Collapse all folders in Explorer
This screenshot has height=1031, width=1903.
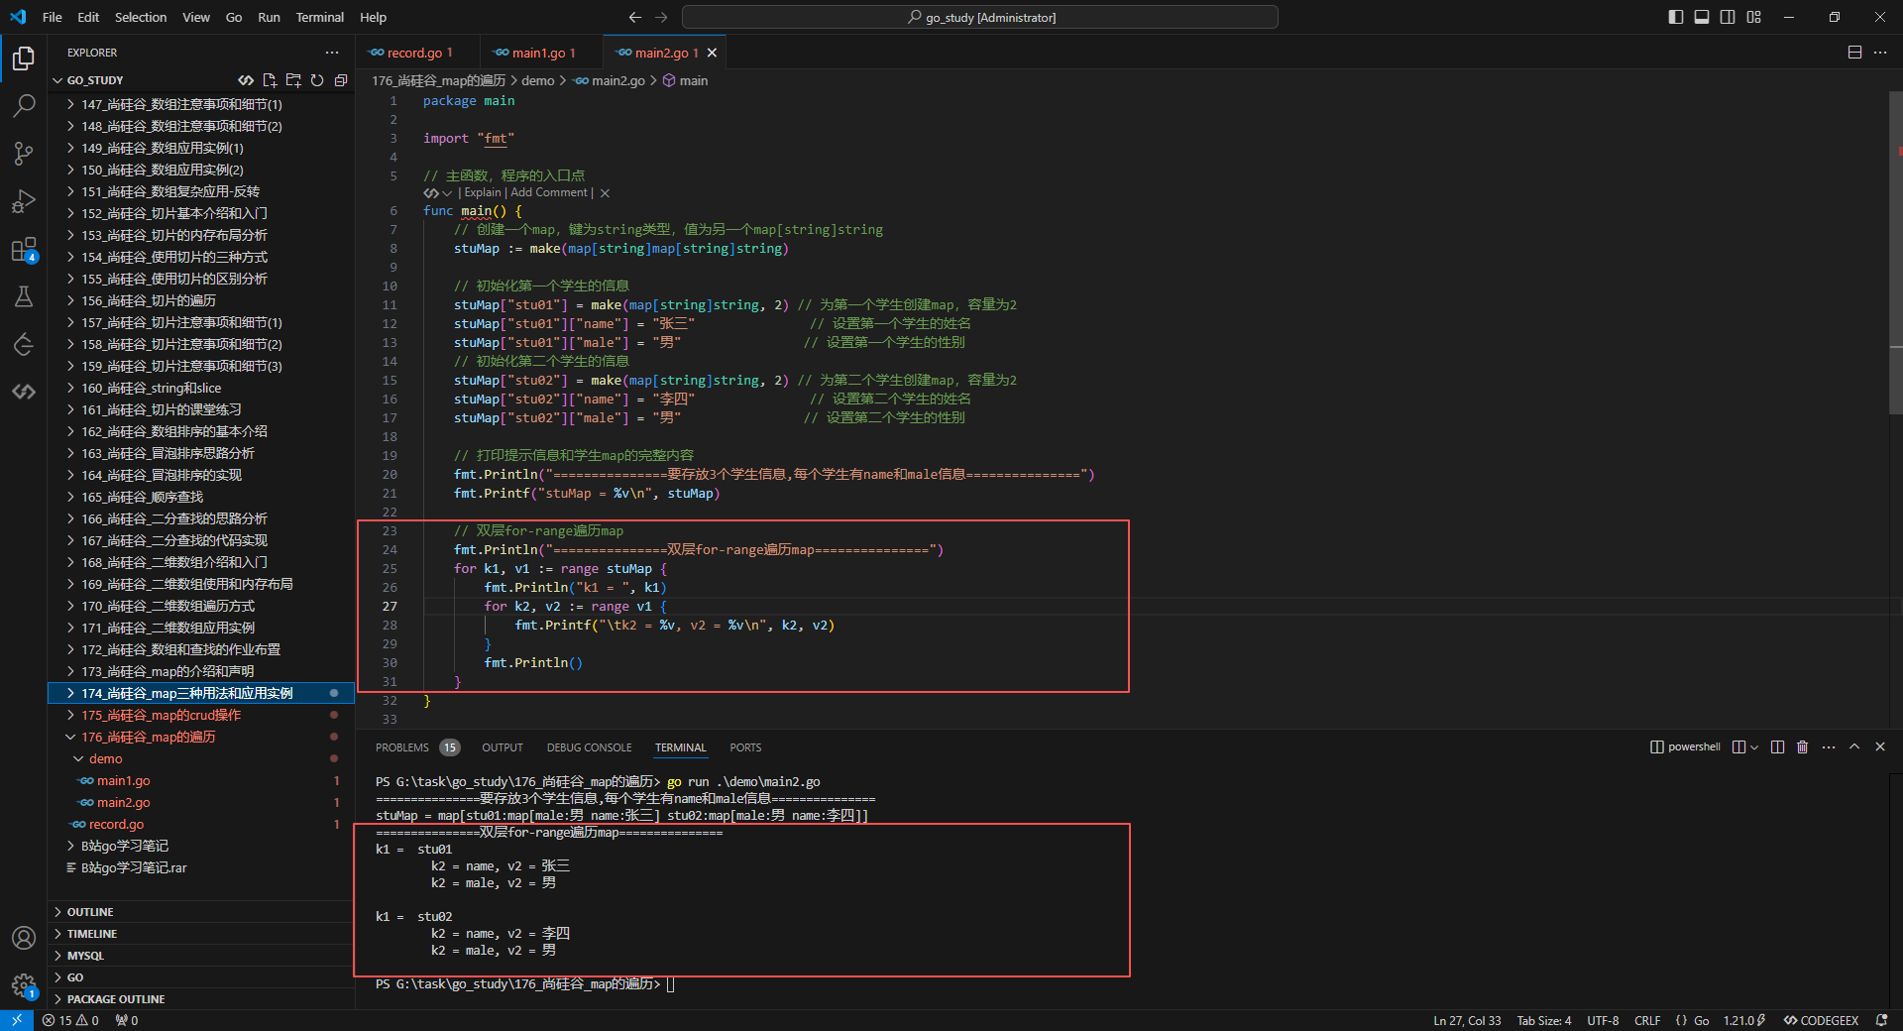click(341, 80)
